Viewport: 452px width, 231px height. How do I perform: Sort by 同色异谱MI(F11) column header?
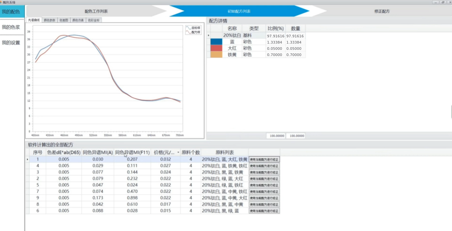pyautogui.click(x=132, y=152)
